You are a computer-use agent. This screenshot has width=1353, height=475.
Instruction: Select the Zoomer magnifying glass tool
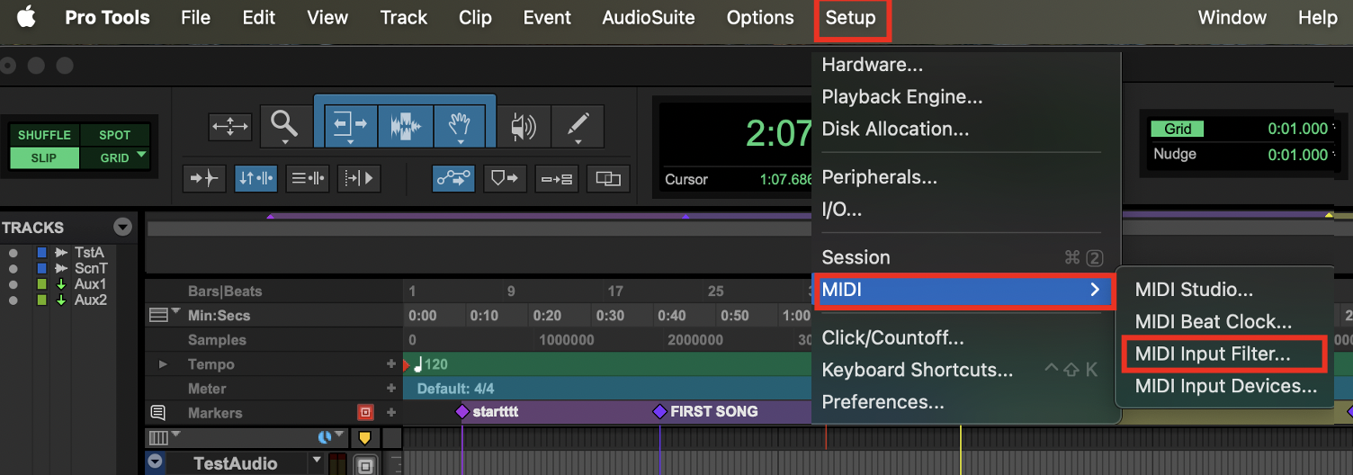pyautogui.click(x=285, y=125)
